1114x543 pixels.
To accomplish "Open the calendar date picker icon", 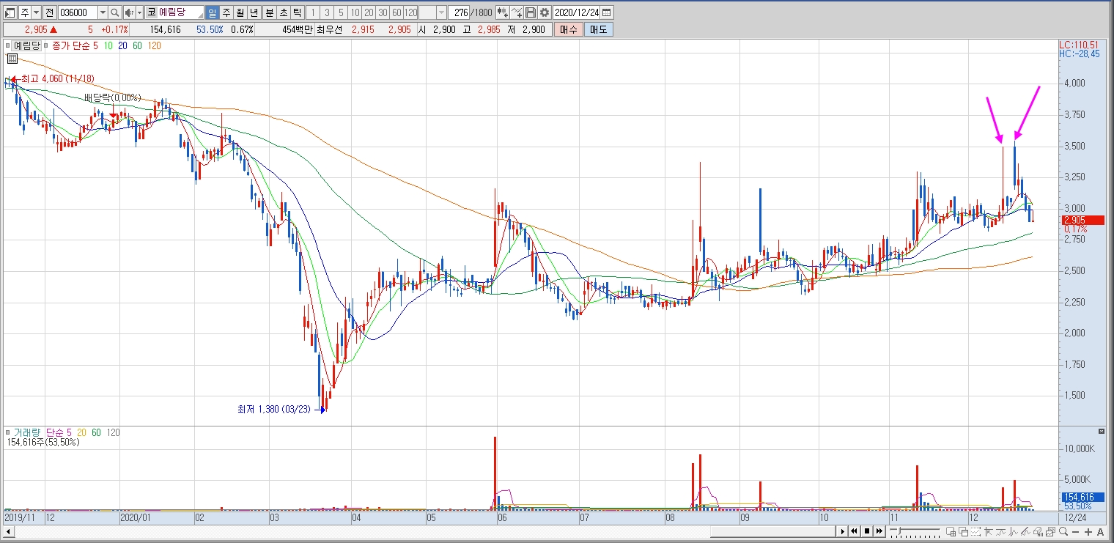I will tap(607, 12).
